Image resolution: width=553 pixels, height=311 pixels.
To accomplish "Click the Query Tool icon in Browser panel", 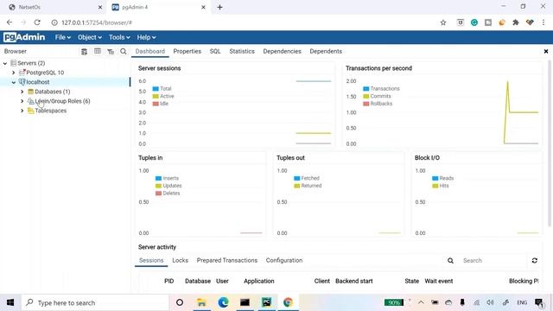I will [84, 52].
